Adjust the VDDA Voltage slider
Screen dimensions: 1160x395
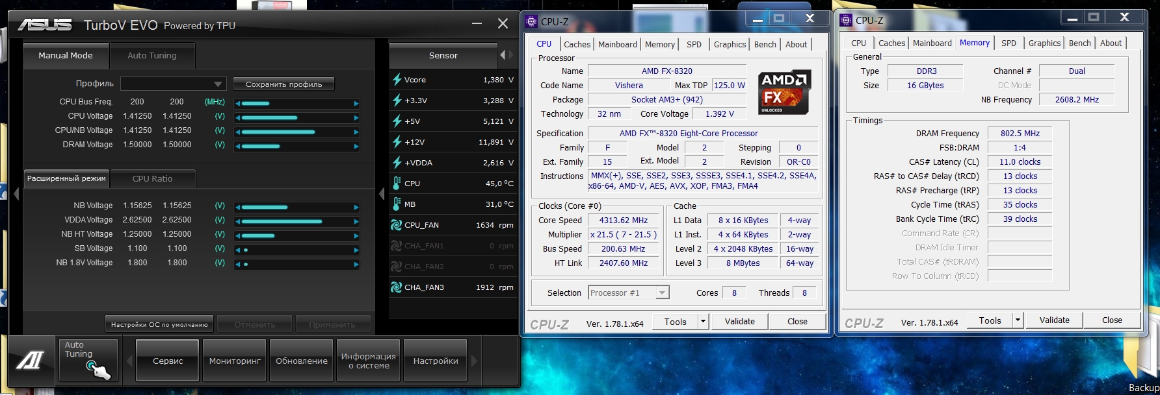tap(297, 221)
